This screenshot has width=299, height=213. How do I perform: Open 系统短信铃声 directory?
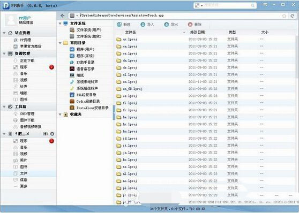(84, 88)
